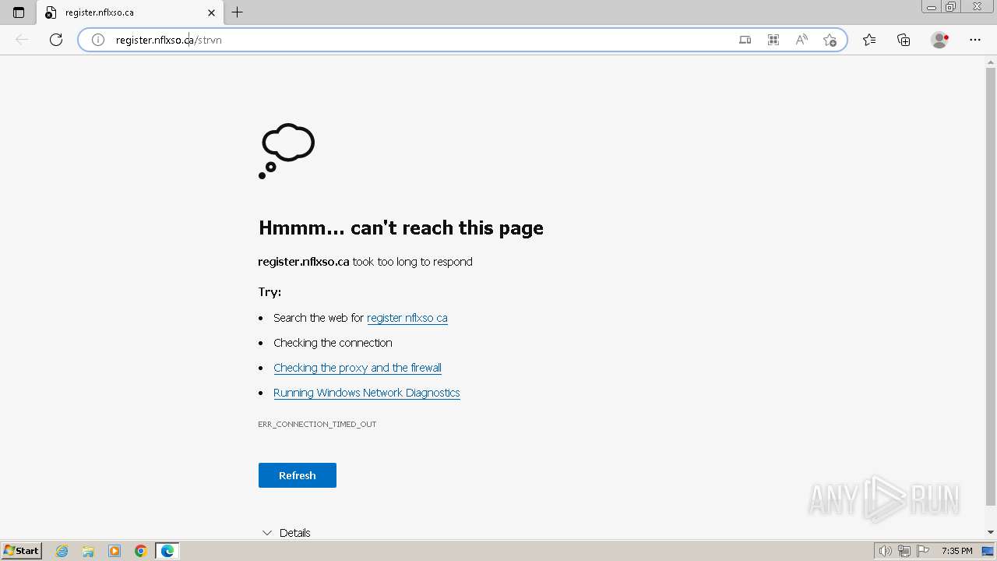
Task: Open media player taskbar icon
Action: 114,551
